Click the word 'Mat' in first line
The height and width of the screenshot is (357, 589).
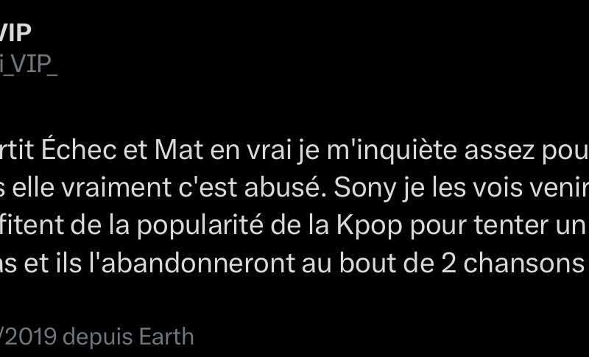point(179,150)
